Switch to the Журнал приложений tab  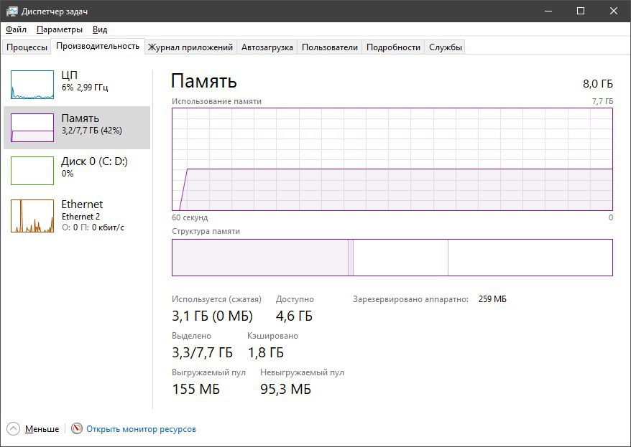point(190,47)
